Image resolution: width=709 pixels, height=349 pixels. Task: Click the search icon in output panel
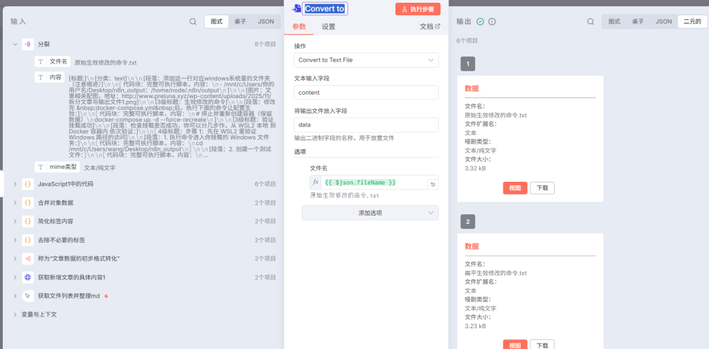coord(591,21)
